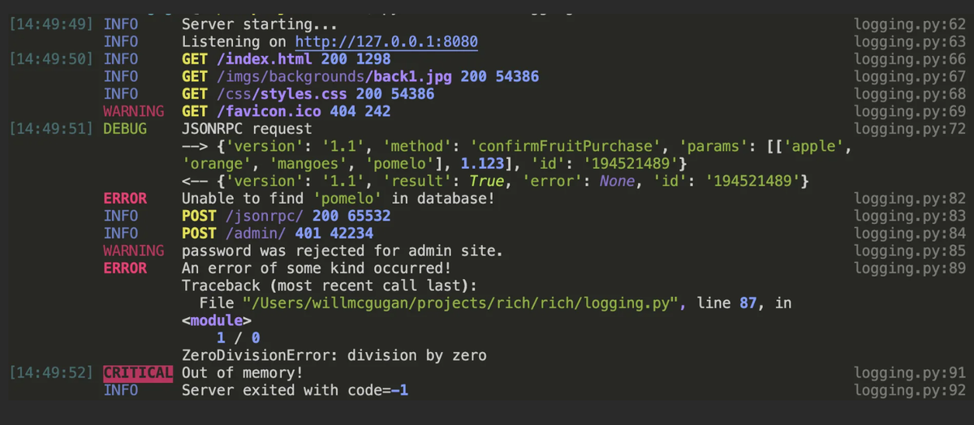This screenshot has width=974, height=425.
Task: Click the <module> text in traceback
Action: click(x=217, y=320)
